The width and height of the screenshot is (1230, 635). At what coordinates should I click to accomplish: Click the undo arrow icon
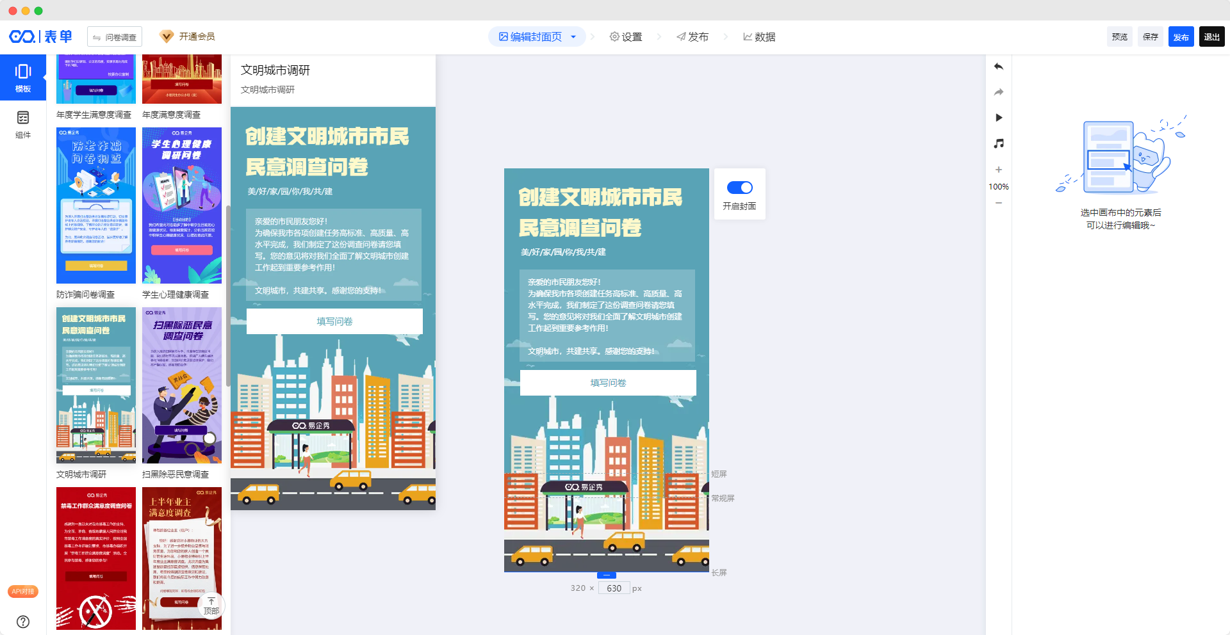(999, 67)
